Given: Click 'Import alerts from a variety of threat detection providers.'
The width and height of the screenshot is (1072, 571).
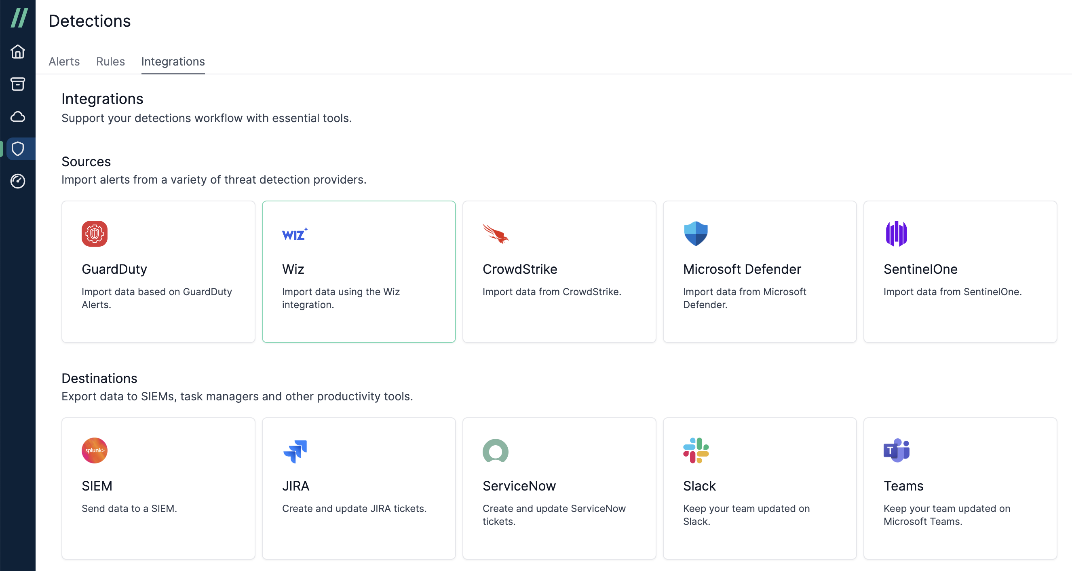Looking at the screenshot, I should coord(214,180).
